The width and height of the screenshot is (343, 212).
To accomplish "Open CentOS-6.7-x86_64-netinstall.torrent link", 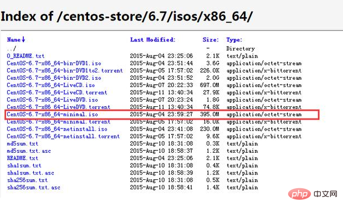I will tap(63, 136).
